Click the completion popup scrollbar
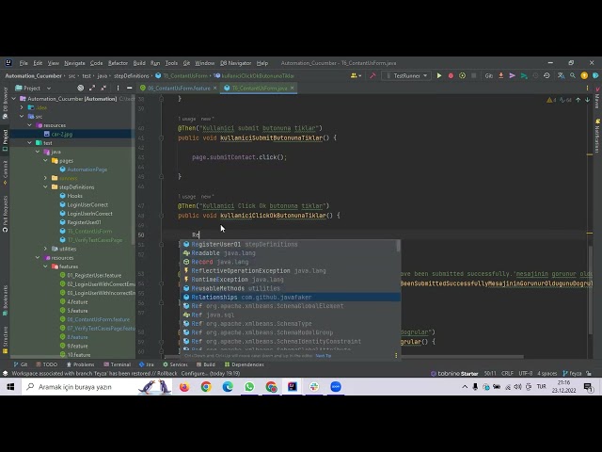This screenshot has height=452, width=602. tap(398, 247)
